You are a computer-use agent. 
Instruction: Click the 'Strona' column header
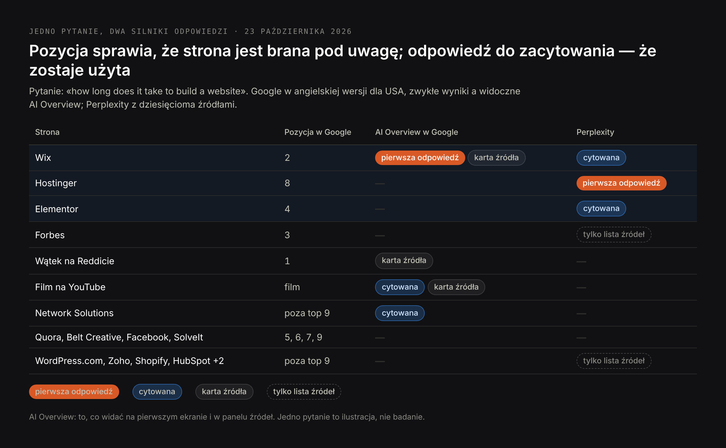tap(47, 132)
